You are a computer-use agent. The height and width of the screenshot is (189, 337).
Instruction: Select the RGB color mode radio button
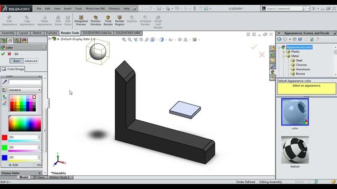click(x=10, y=165)
